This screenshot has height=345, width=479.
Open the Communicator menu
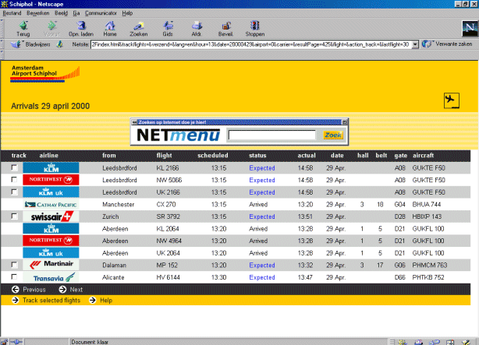(101, 13)
